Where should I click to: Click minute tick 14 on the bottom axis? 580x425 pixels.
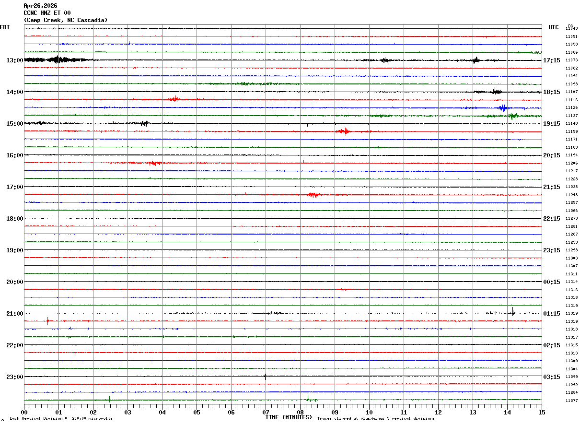(x=507, y=412)
